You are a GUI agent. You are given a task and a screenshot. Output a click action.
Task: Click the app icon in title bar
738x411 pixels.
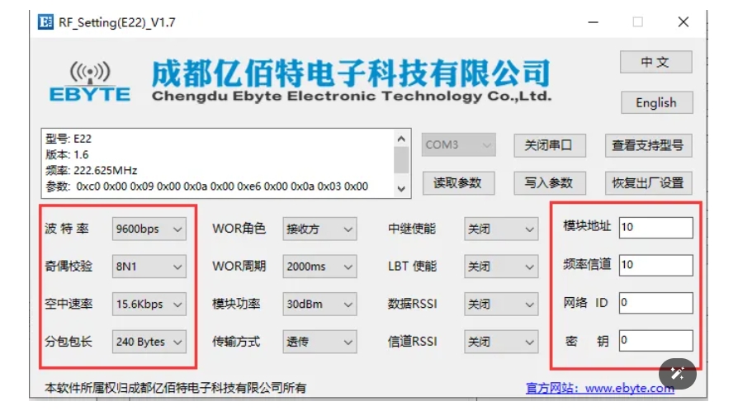tap(46, 22)
